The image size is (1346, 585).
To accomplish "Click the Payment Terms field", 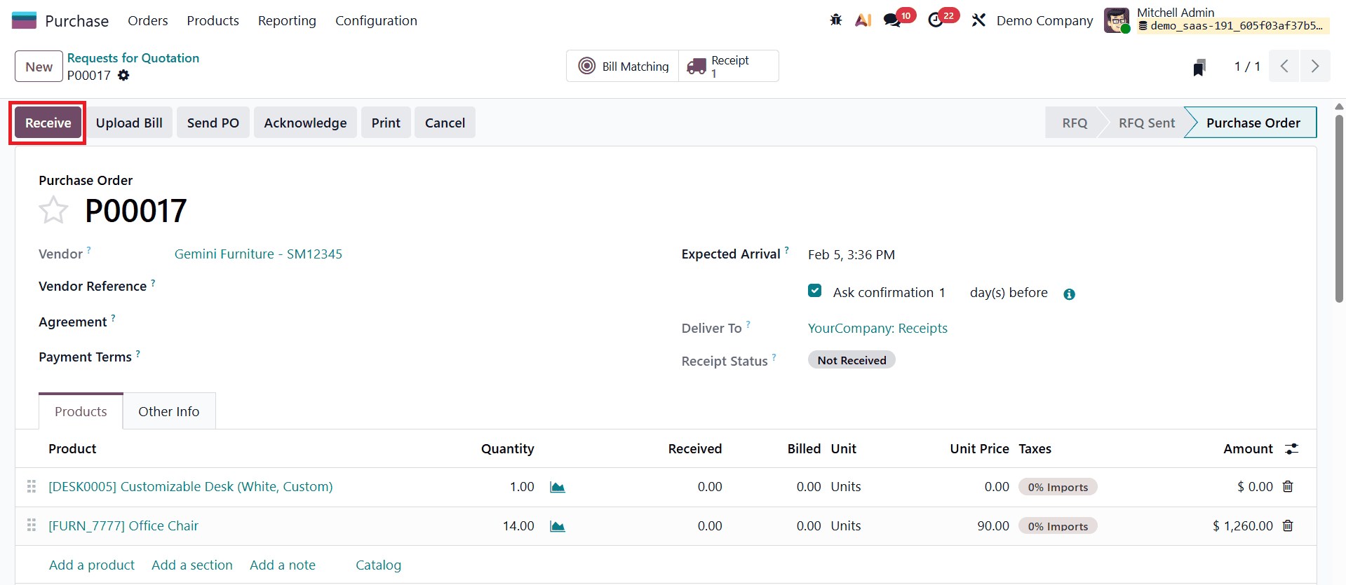I will click(410, 357).
